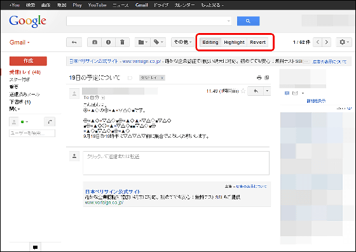Select the Highlight button

coord(234,43)
